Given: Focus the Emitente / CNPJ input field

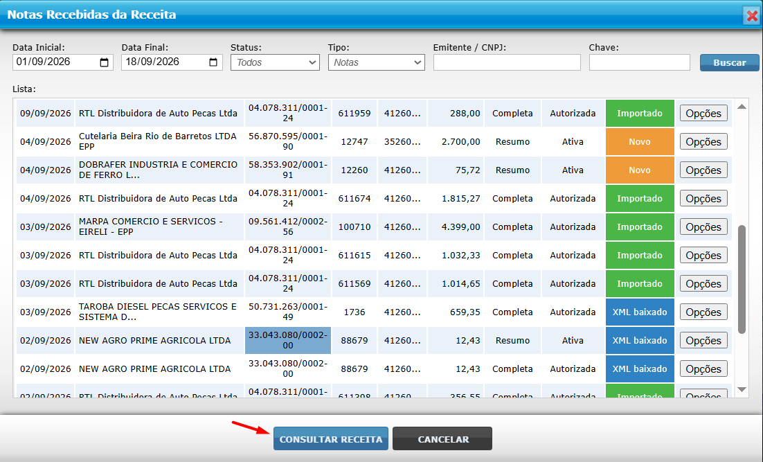Looking at the screenshot, I should click(x=507, y=62).
